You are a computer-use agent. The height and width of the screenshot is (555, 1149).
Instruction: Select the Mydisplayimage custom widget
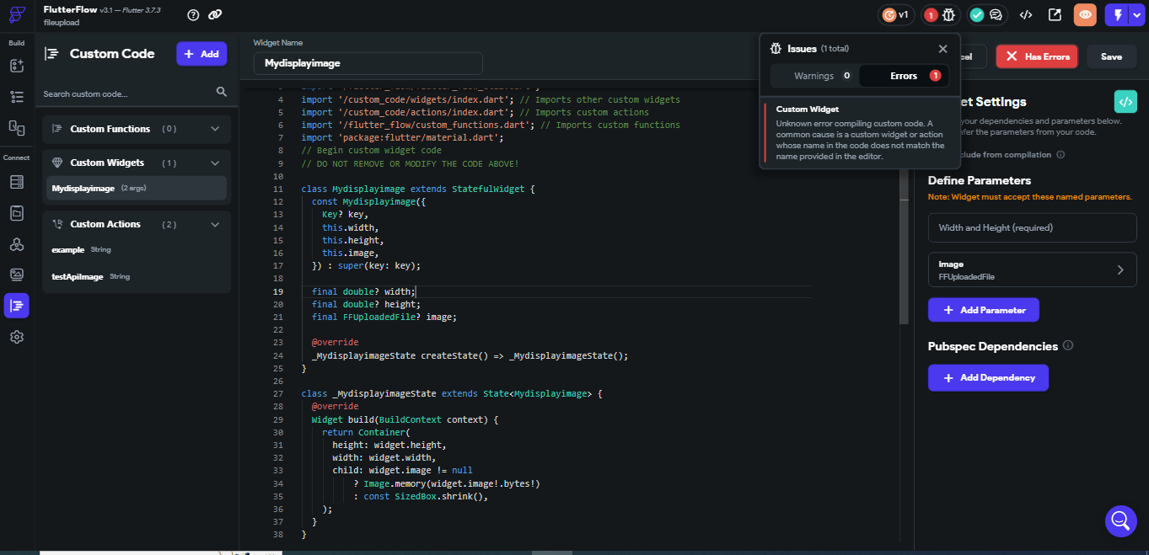[x=137, y=188]
